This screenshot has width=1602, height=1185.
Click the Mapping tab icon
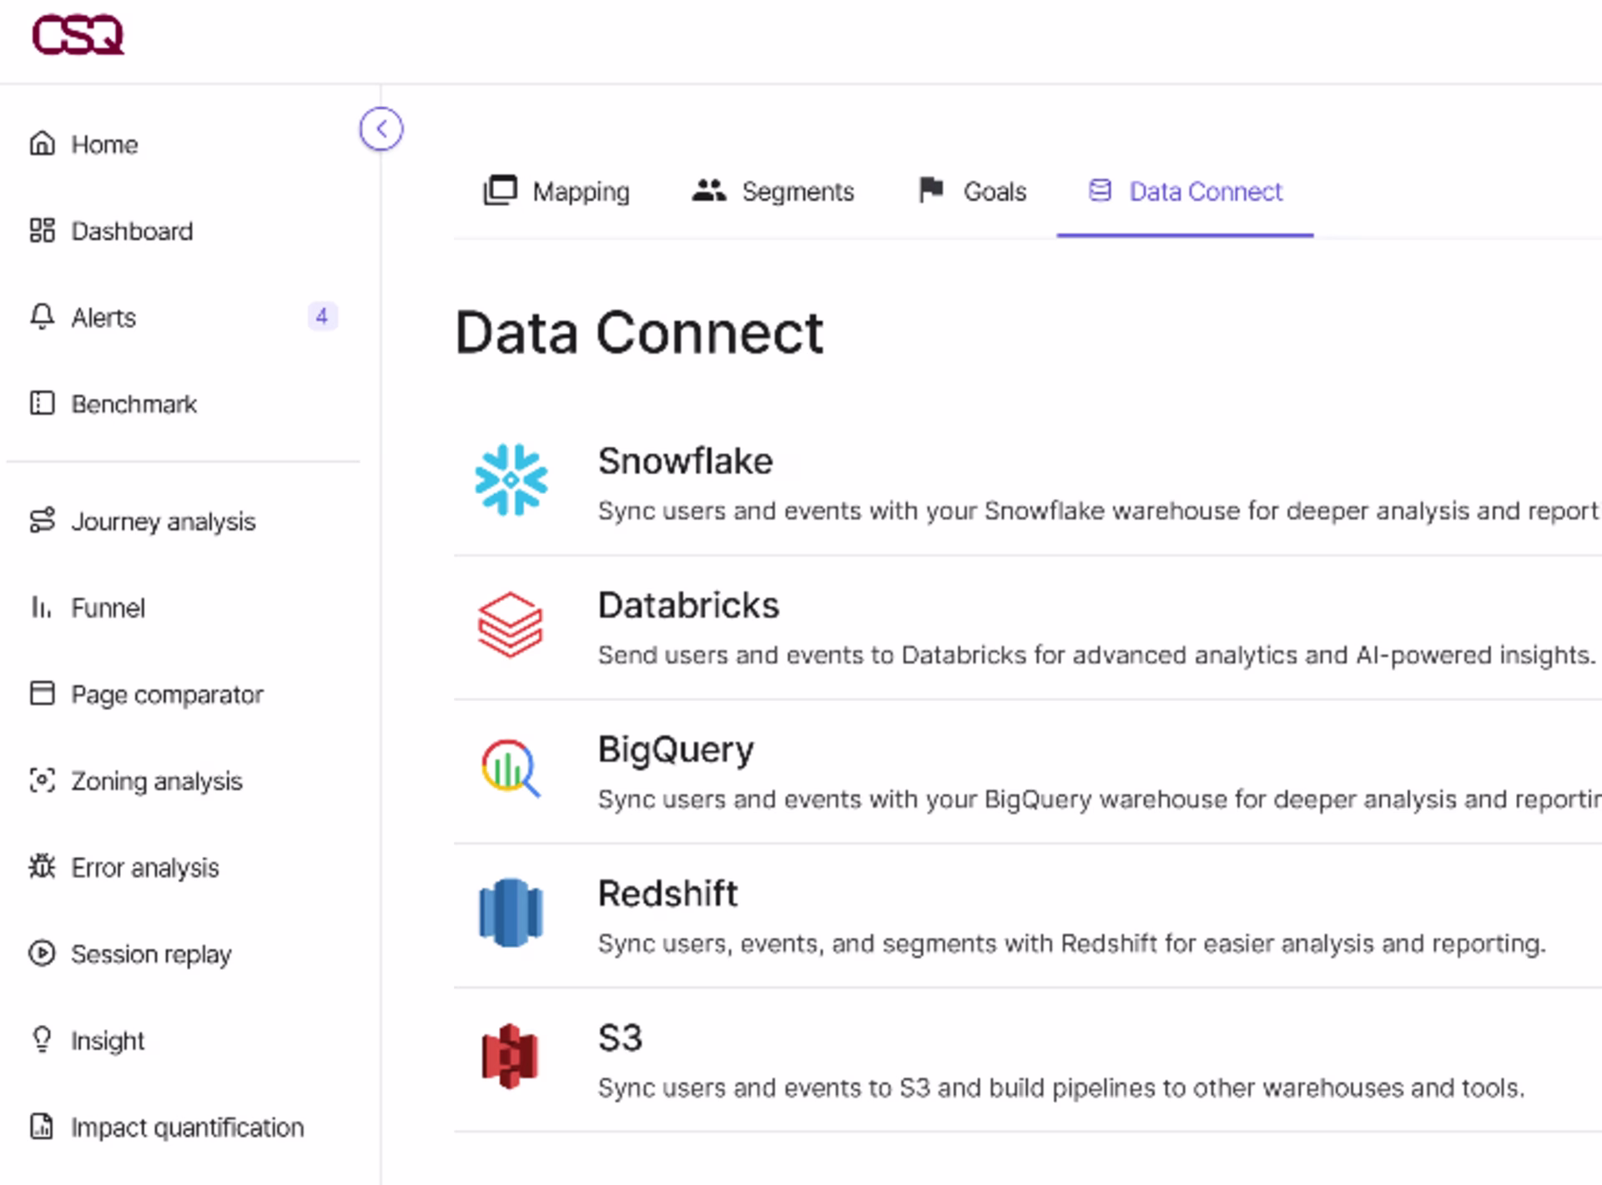pos(501,190)
